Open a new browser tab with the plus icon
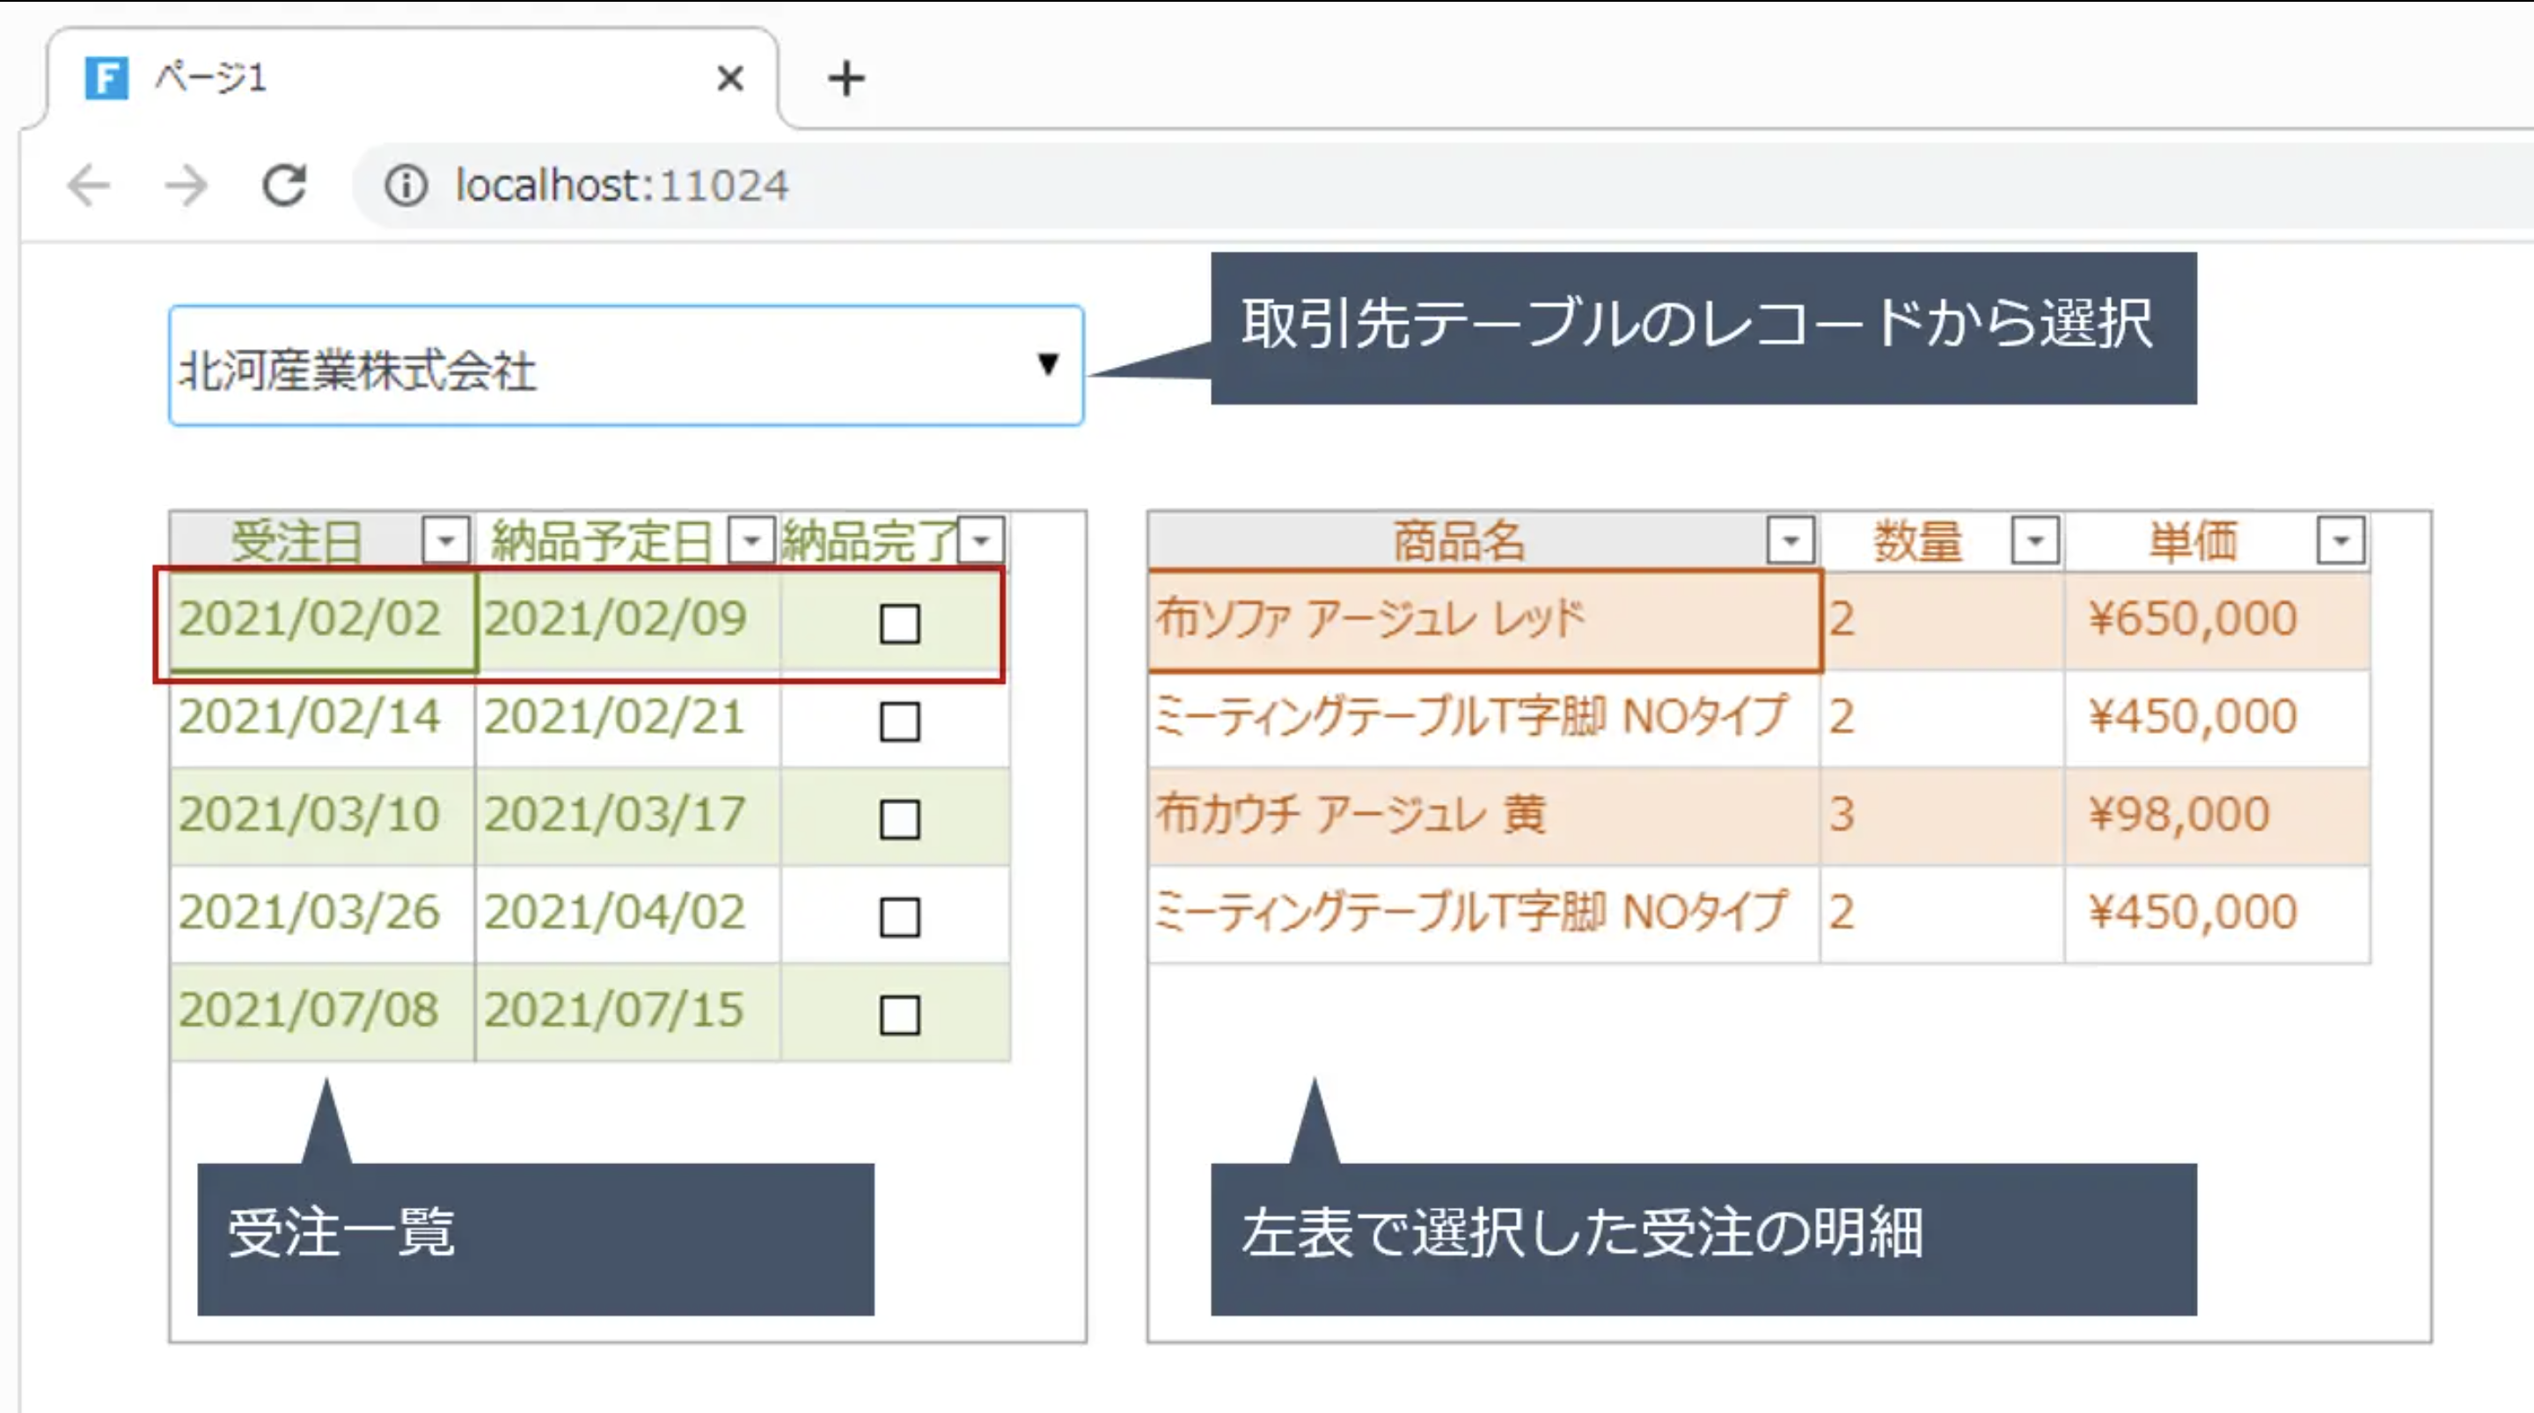Image resolution: width=2534 pixels, height=1413 pixels. coord(844,77)
